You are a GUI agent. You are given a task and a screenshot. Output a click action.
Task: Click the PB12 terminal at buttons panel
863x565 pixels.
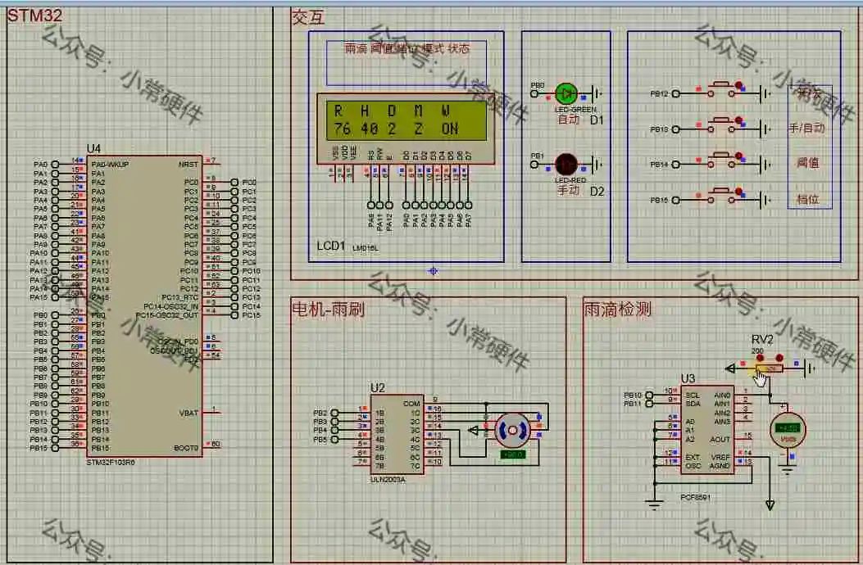pyautogui.click(x=676, y=94)
